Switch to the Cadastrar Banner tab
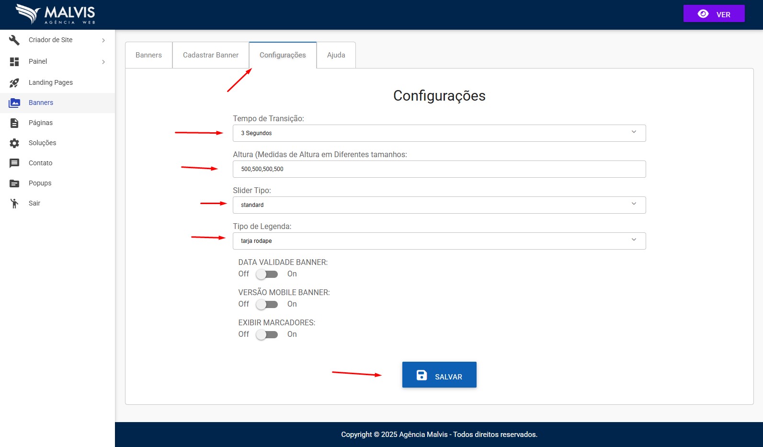Viewport: 763px width, 447px height. 211,55
